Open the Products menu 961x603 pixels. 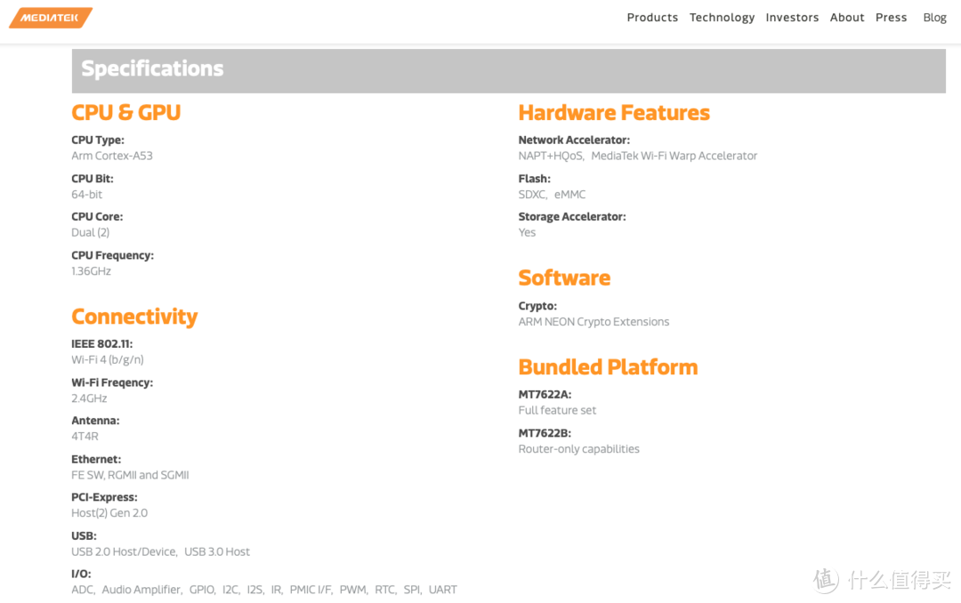[x=651, y=18]
